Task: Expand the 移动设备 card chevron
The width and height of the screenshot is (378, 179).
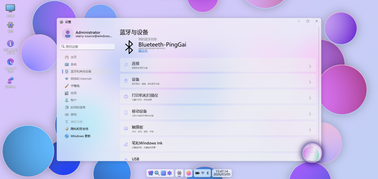Action: point(310,114)
